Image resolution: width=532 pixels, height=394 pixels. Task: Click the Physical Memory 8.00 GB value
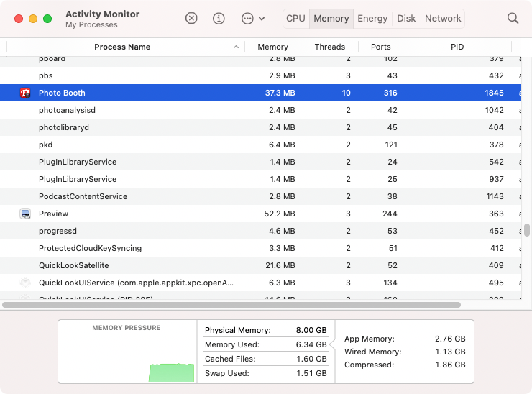(311, 330)
